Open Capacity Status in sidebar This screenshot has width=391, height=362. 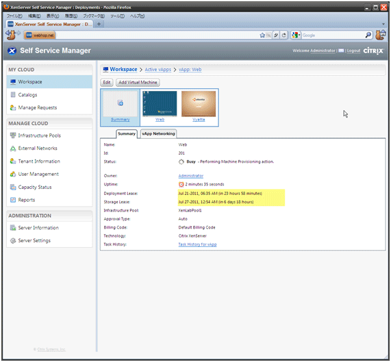tap(49, 187)
